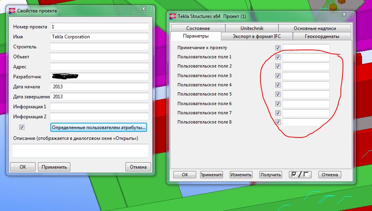Image resolution: width=372 pixels, height=211 pixels.
Task: Open Определенные пользователем атрибуты dialog
Action: coord(98,127)
